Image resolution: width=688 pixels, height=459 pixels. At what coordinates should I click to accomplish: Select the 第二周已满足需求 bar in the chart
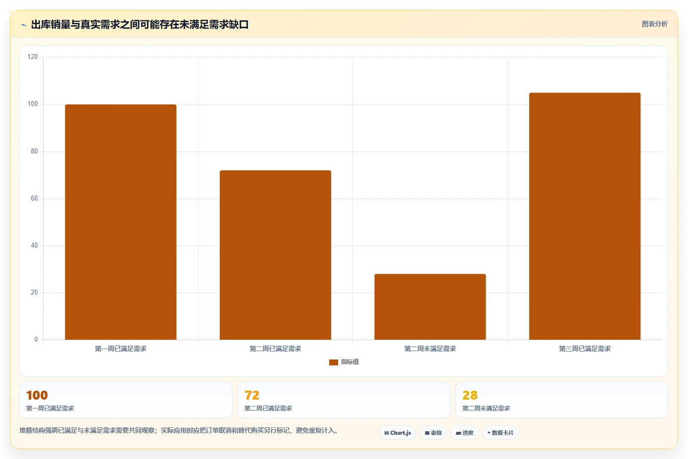275,255
